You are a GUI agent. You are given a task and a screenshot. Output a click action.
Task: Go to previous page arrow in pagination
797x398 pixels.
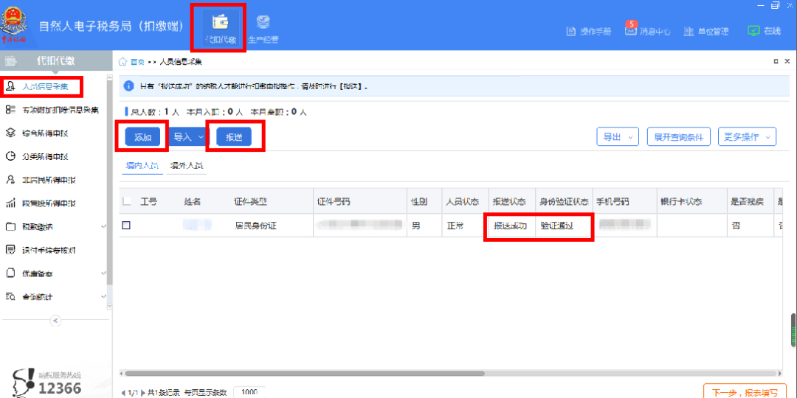click(123, 392)
